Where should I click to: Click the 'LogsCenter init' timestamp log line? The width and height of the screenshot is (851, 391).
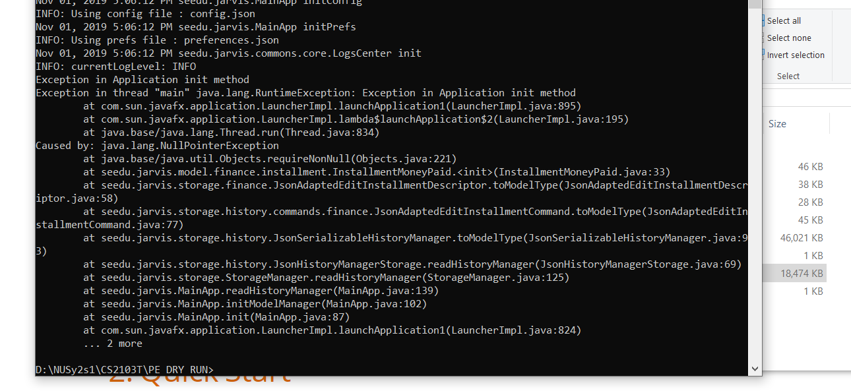229,53
